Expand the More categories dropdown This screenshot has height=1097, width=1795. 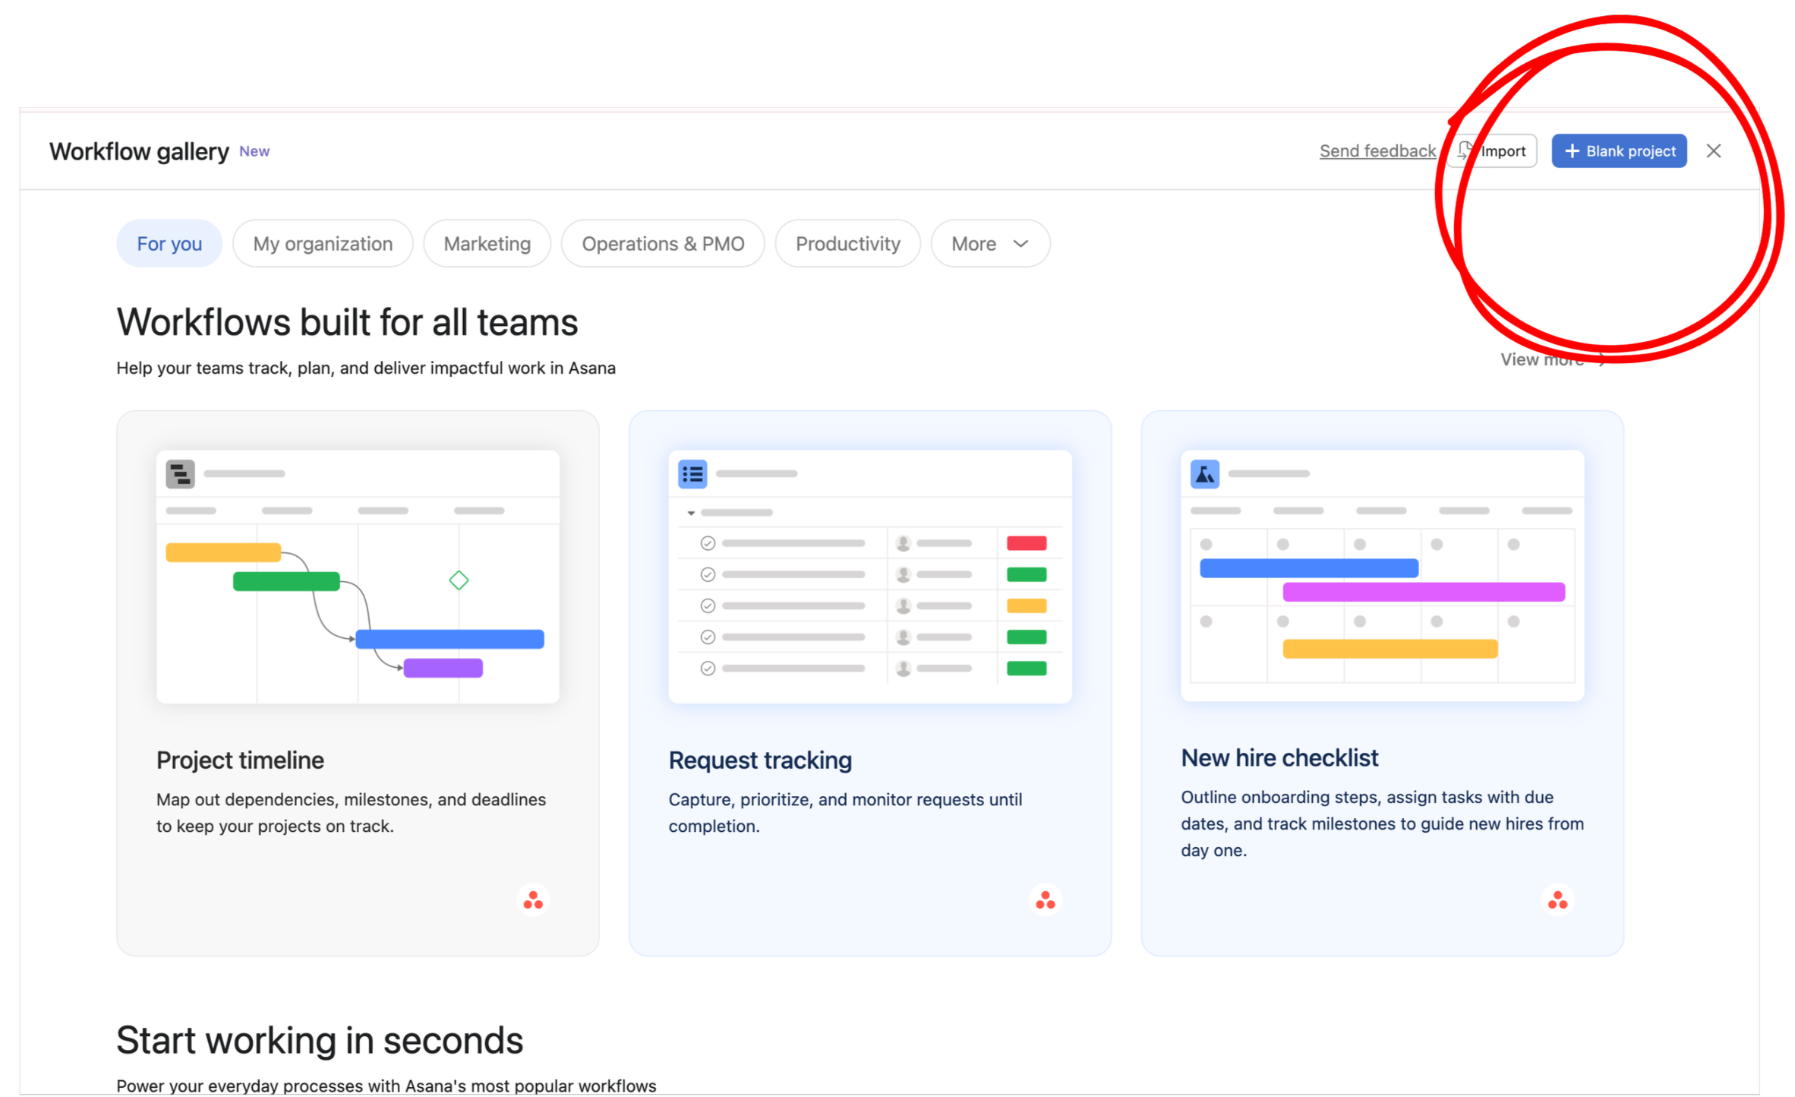tap(990, 244)
